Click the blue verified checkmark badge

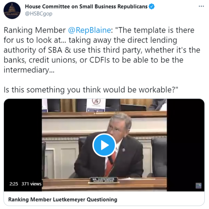151,6
